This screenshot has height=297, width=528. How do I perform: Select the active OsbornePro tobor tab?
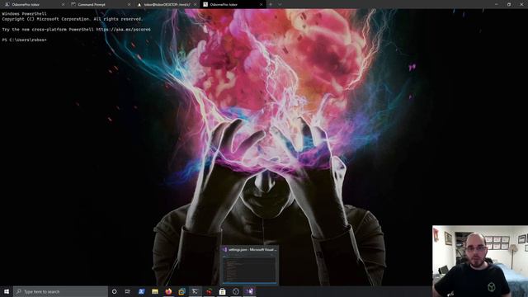point(233,4)
